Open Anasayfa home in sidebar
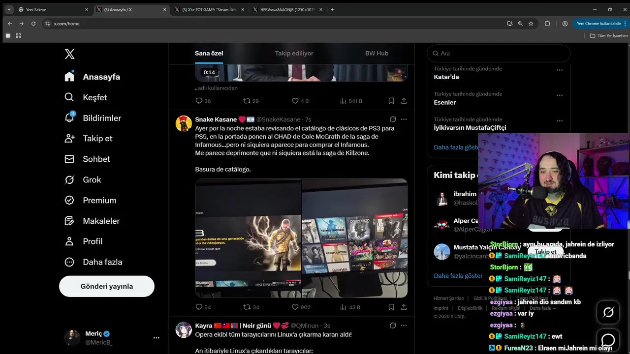630x354 pixels. (x=93, y=77)
